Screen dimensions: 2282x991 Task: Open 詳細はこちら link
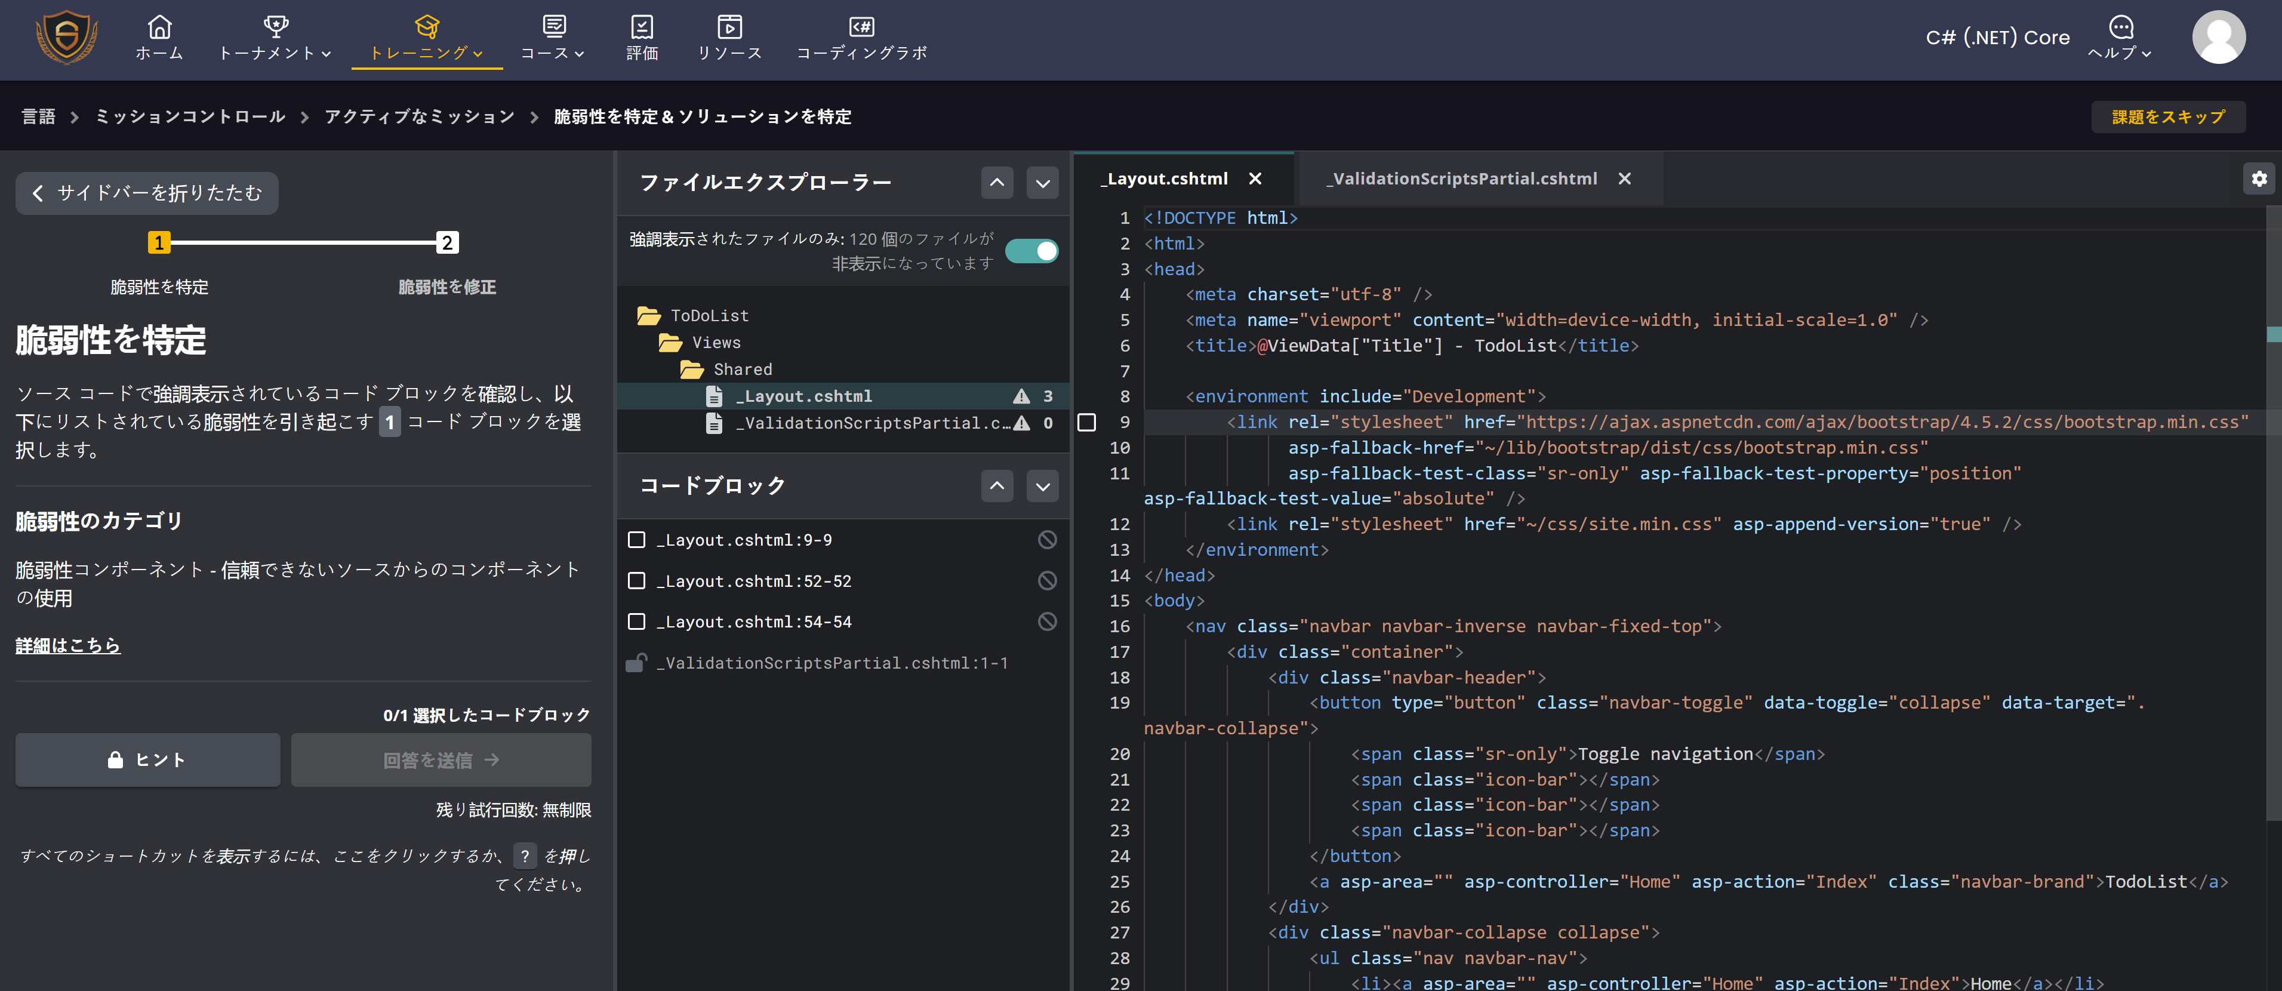pos(67,645)
